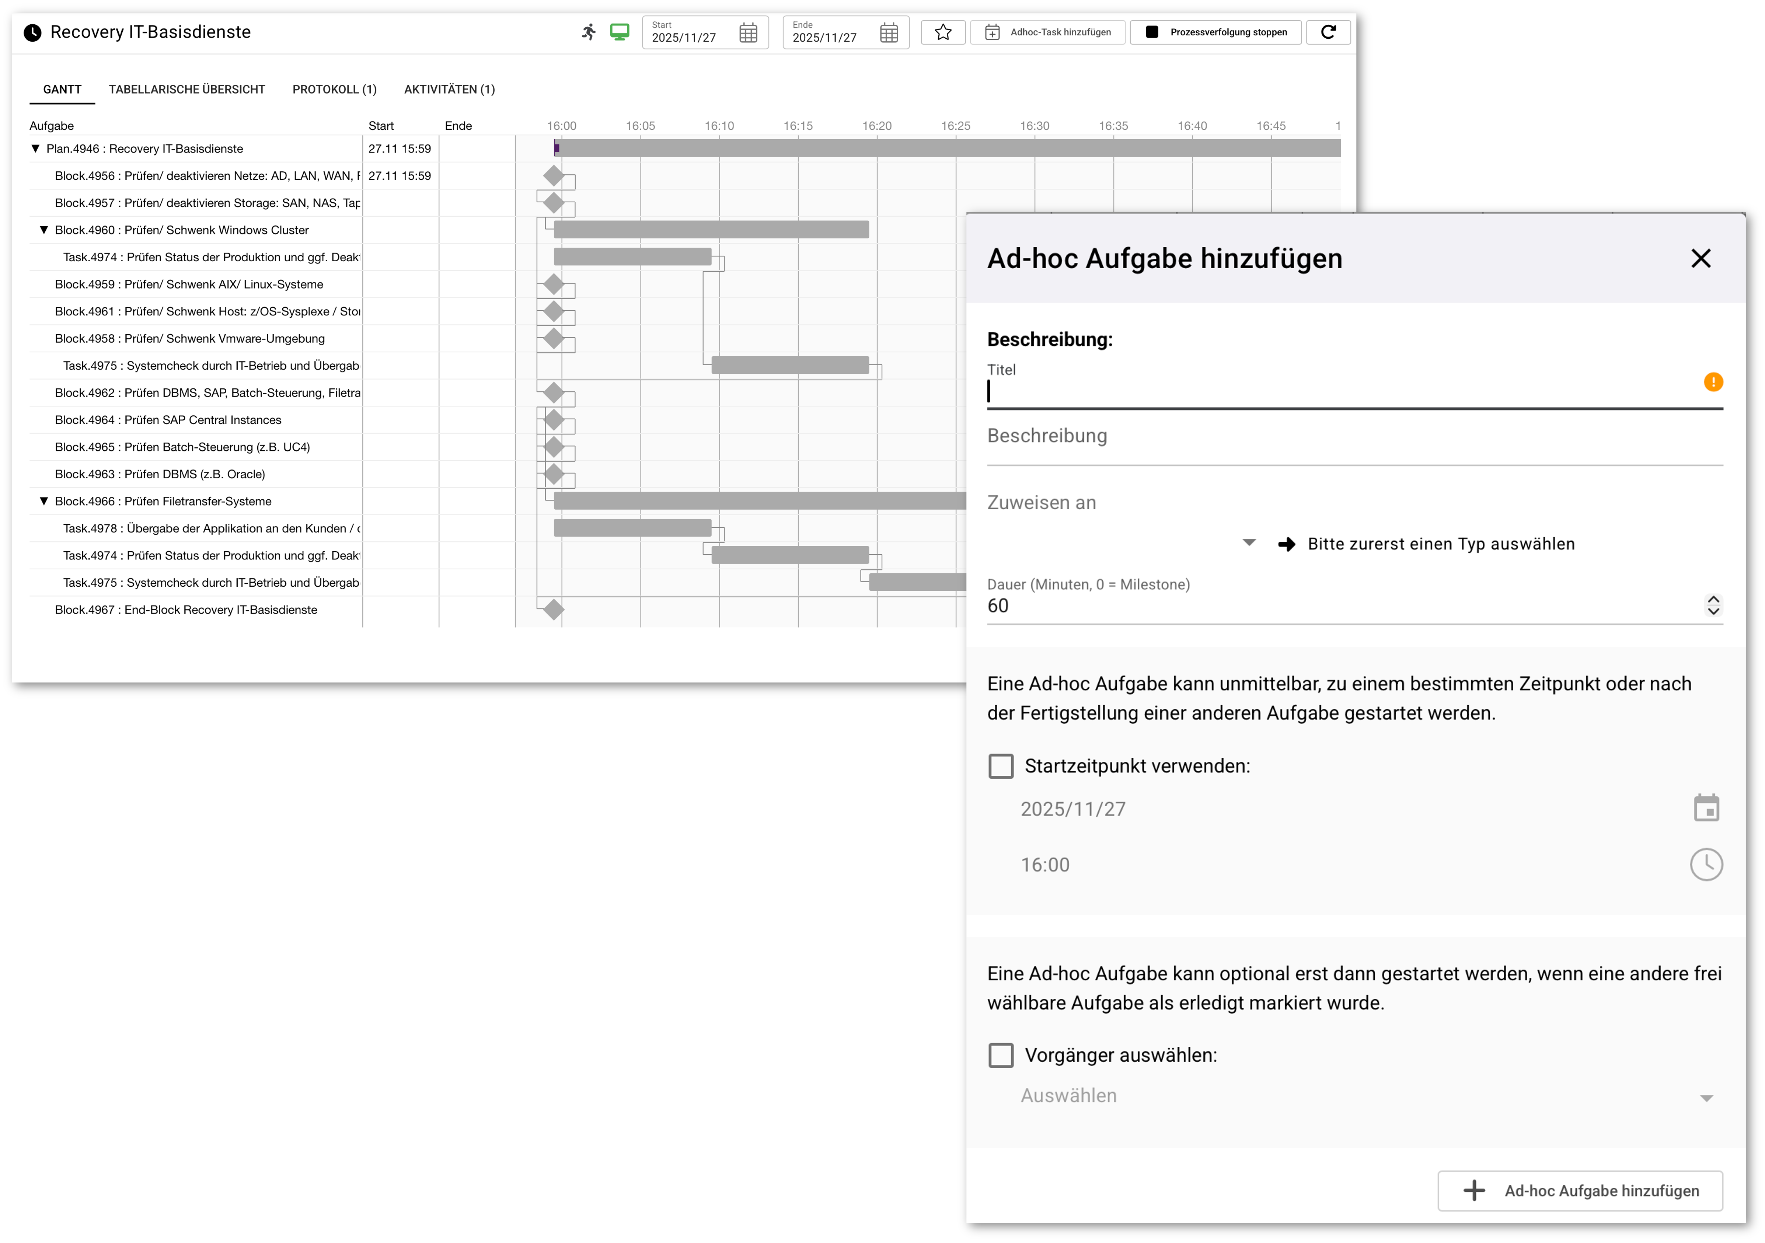Open the Start date calendar picker

tap(748, 33)
